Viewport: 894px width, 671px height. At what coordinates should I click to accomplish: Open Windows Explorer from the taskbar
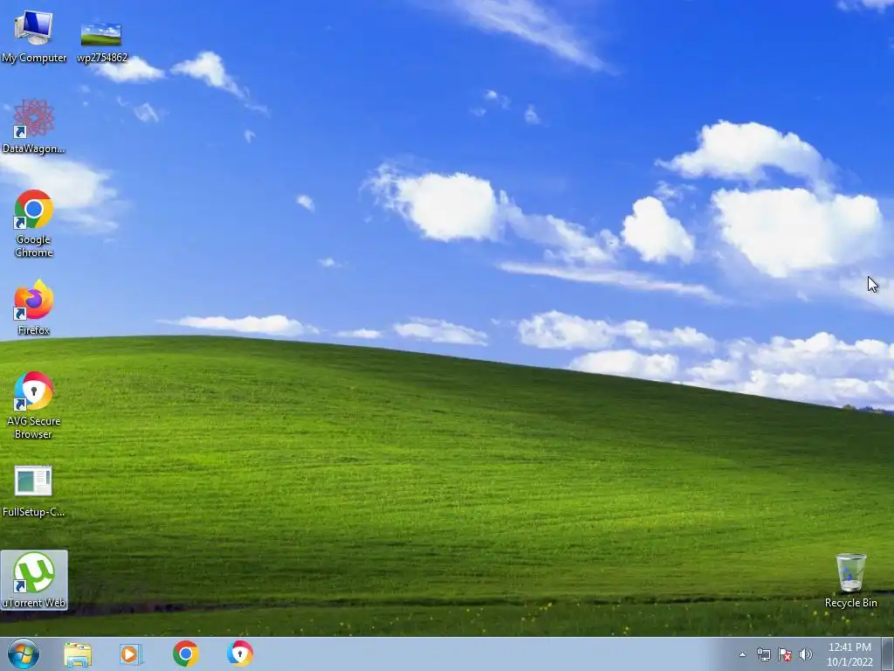coord(78,654)
